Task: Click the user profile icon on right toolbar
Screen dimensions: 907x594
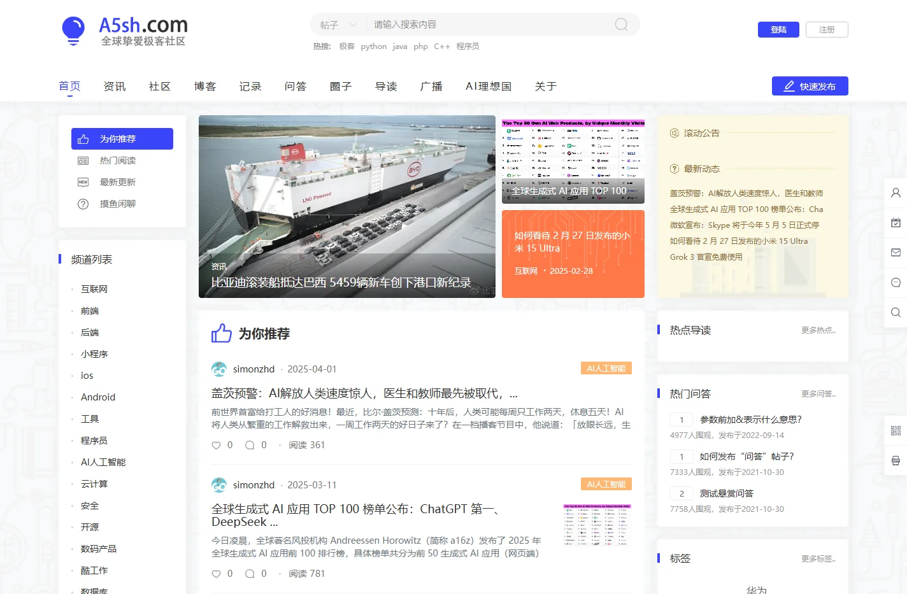Action: [x=896, y=193]
